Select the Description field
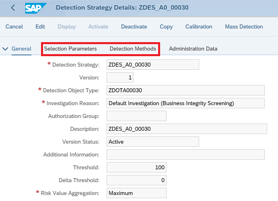278x201 pixels. [187, 129]
